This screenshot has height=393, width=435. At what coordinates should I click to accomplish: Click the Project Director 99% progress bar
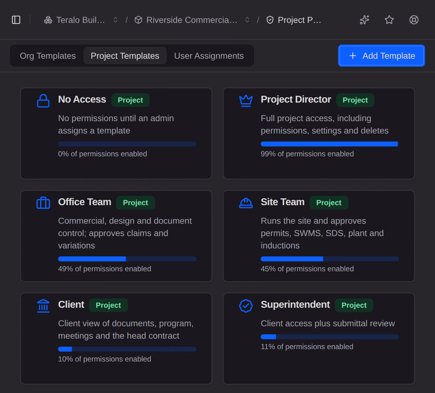click(330, 144)
